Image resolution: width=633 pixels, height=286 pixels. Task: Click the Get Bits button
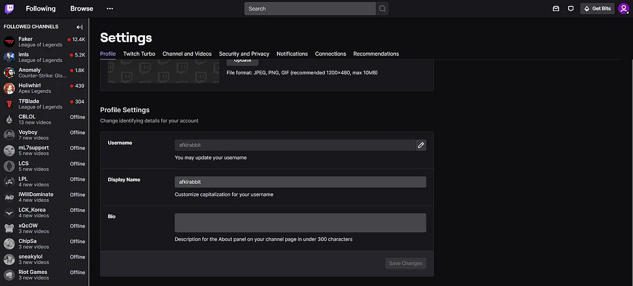[x=598, y=8]
